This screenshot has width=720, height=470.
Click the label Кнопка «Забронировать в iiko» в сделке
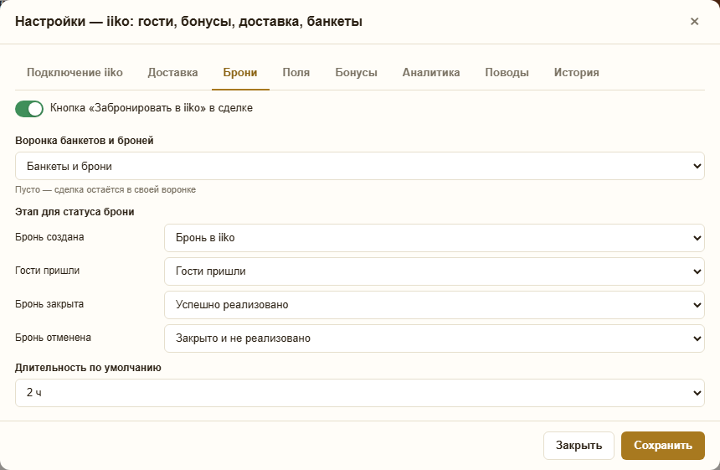152,108
